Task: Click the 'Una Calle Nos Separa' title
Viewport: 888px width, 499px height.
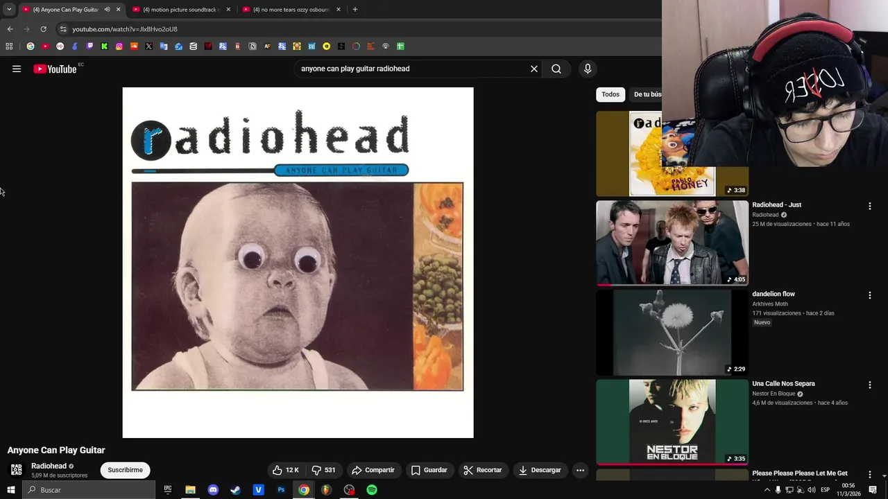Action: tap(783, 384)
